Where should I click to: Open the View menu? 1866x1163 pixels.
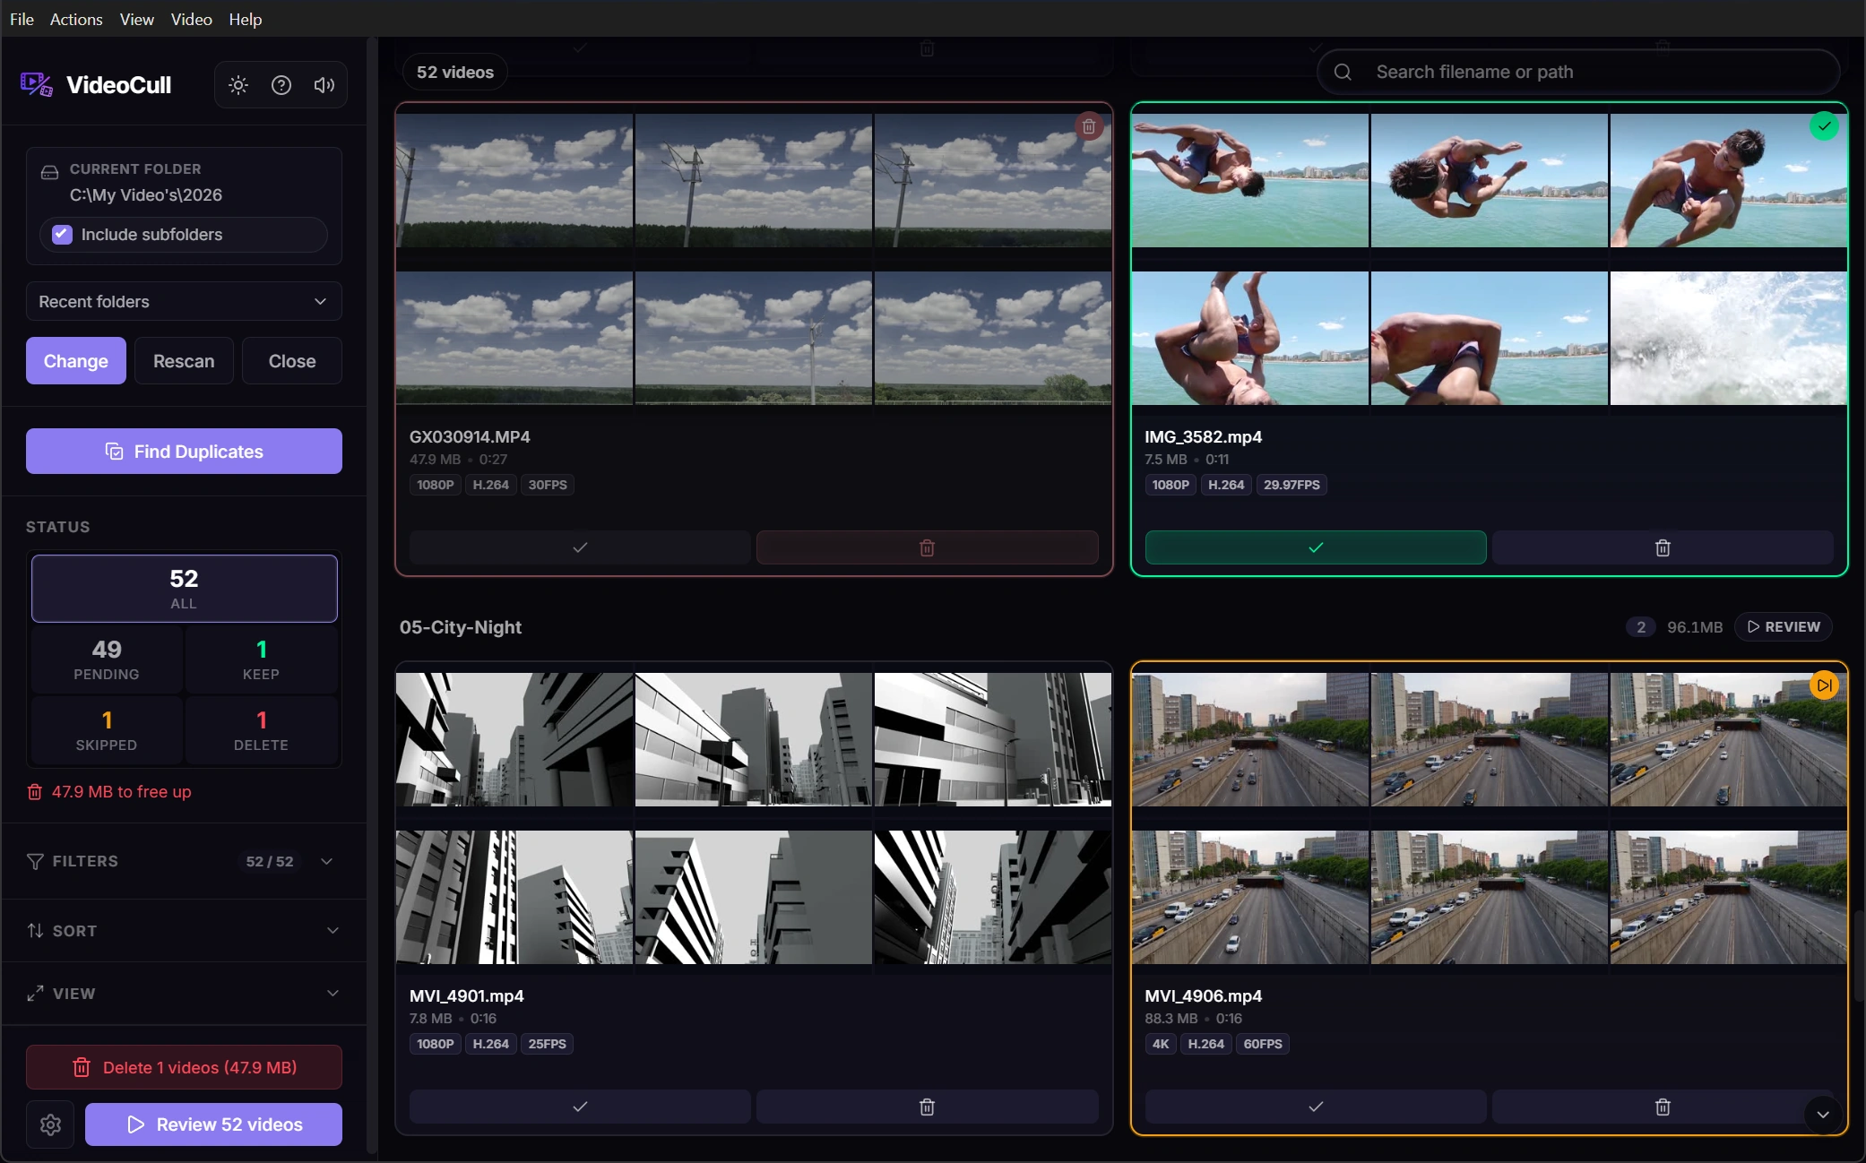(x=137, y=19)
